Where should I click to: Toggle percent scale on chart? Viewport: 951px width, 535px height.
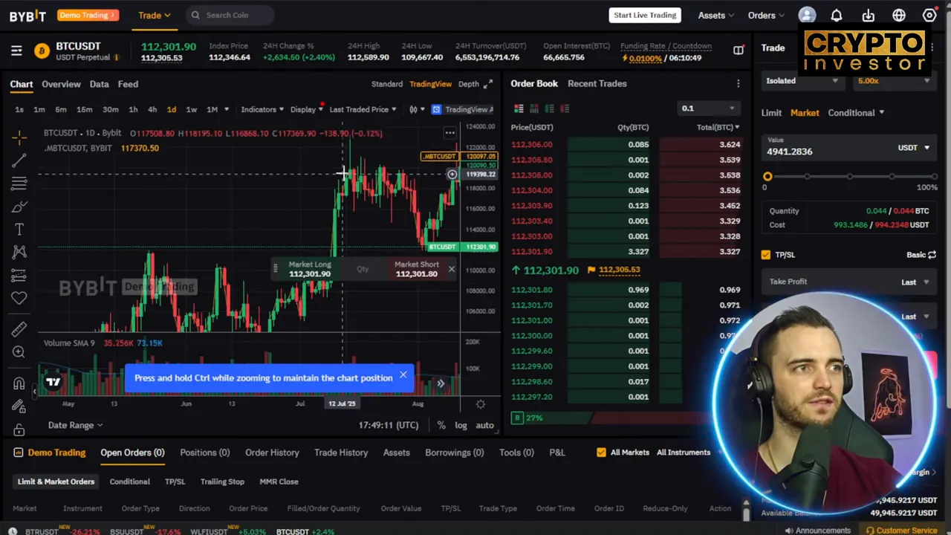441,425
